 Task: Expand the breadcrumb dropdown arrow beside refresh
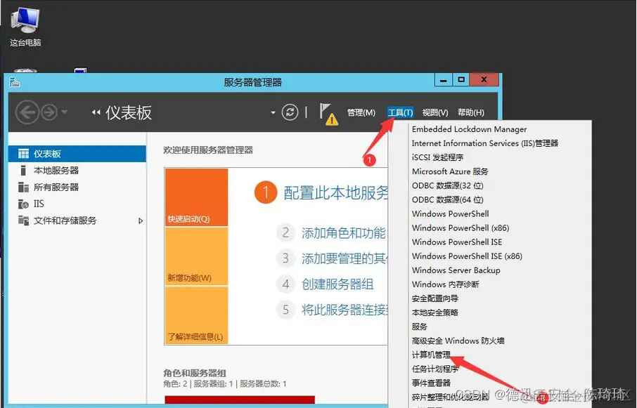point(273,113)
